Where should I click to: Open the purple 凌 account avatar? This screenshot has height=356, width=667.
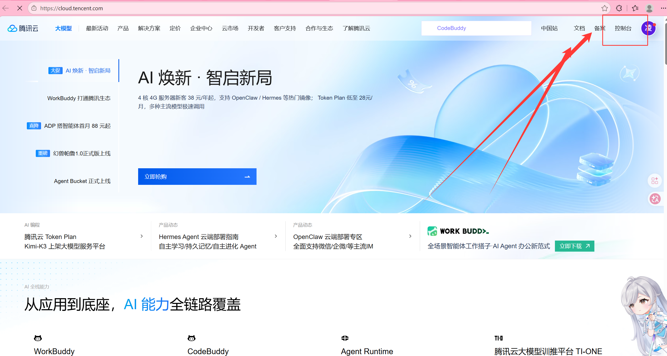click(x=648, y=28)
